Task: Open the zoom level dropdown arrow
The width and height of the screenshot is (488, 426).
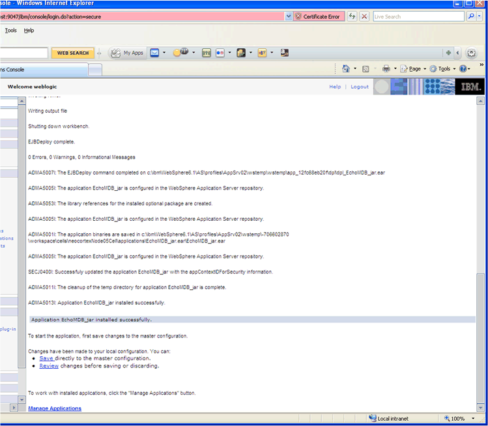Action: pyautogui.click(x=473, y=419)
